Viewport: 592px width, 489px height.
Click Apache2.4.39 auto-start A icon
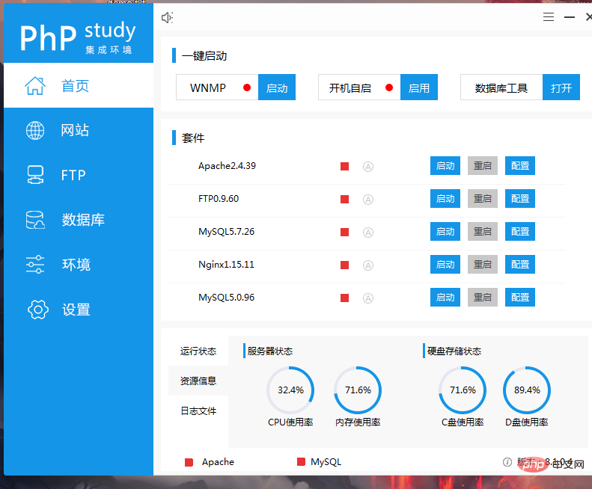(368, 167)
